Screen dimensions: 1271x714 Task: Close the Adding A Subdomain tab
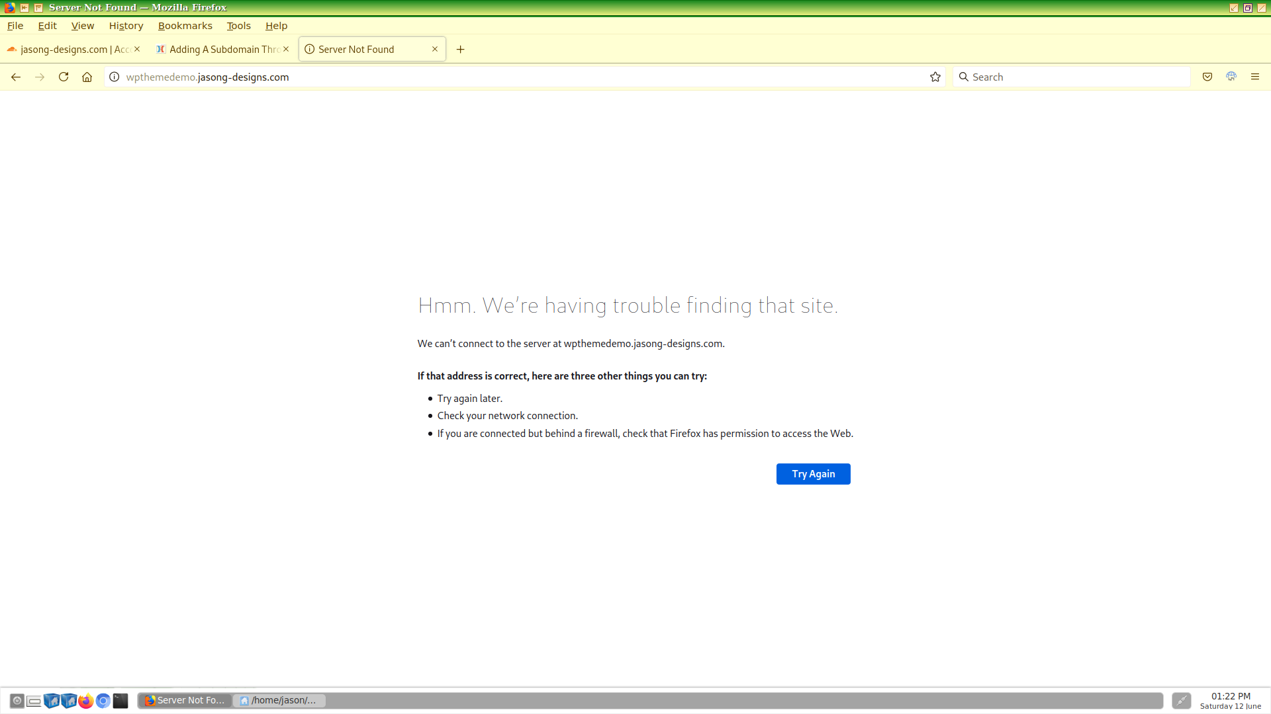[286, 49]
